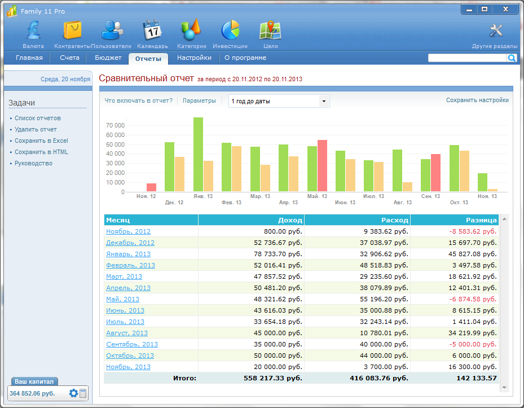The height and width of the screenshot is (408, 524).
Task: Open the Июнь, 2013 month link
Action: click(125, 310)
